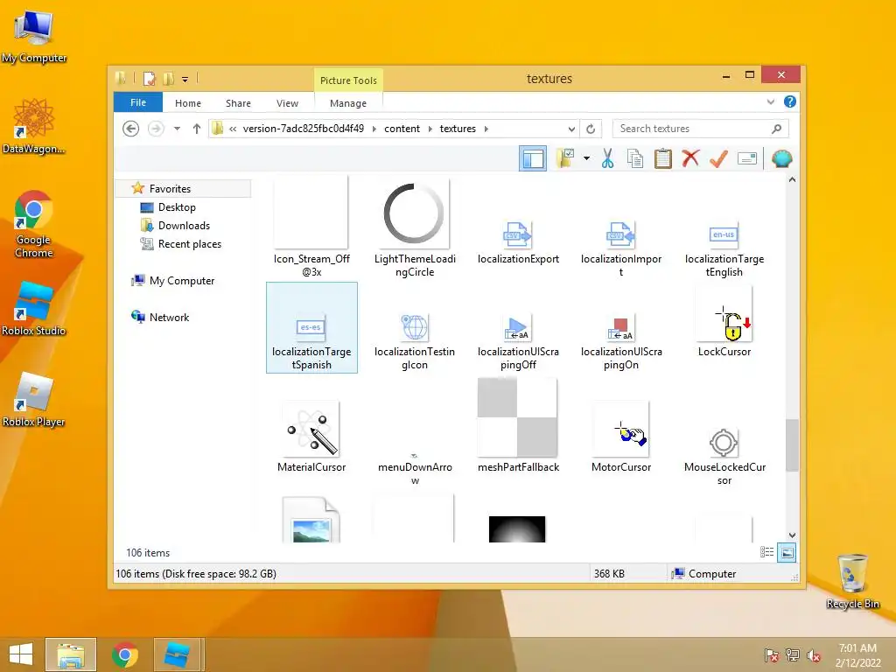The width and height of the screenshot is (896, 672).
Task: Expand the ribbon with the chevron
Action: point(771,101)
